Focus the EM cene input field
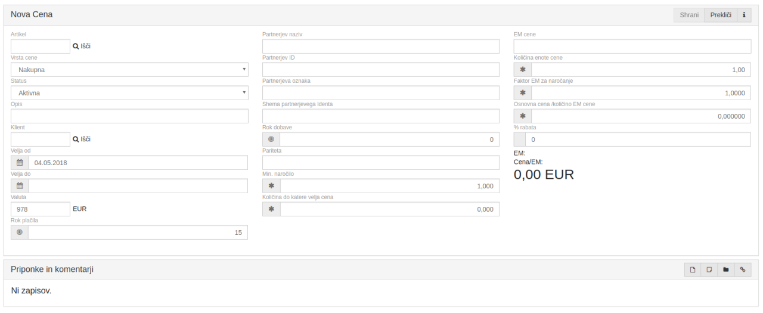This screenshot has height=313, width=763. (632, 47)
